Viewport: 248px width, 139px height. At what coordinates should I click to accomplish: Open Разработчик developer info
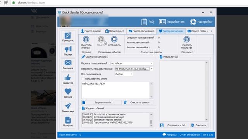[x=172, y=22]
